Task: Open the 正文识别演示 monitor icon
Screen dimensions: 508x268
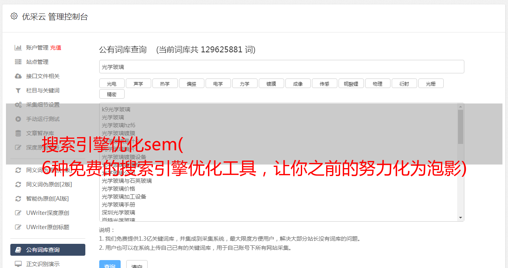Action: point(18,264)
